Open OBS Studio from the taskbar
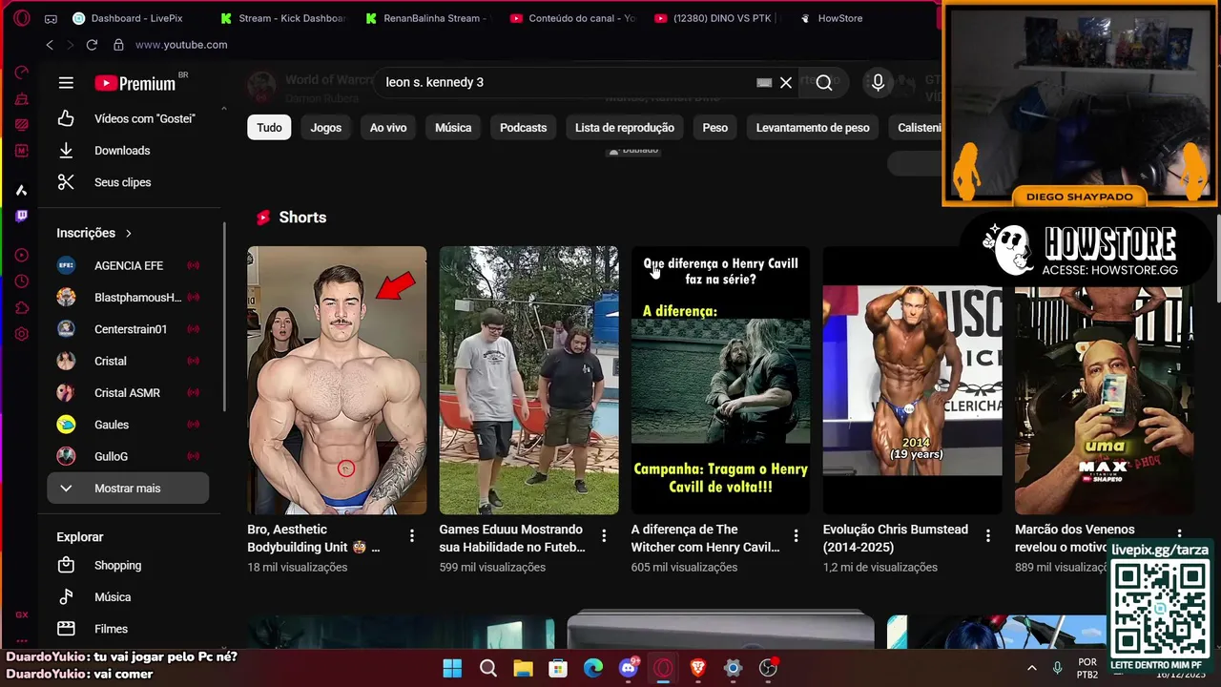 click(x=768, y=668)
